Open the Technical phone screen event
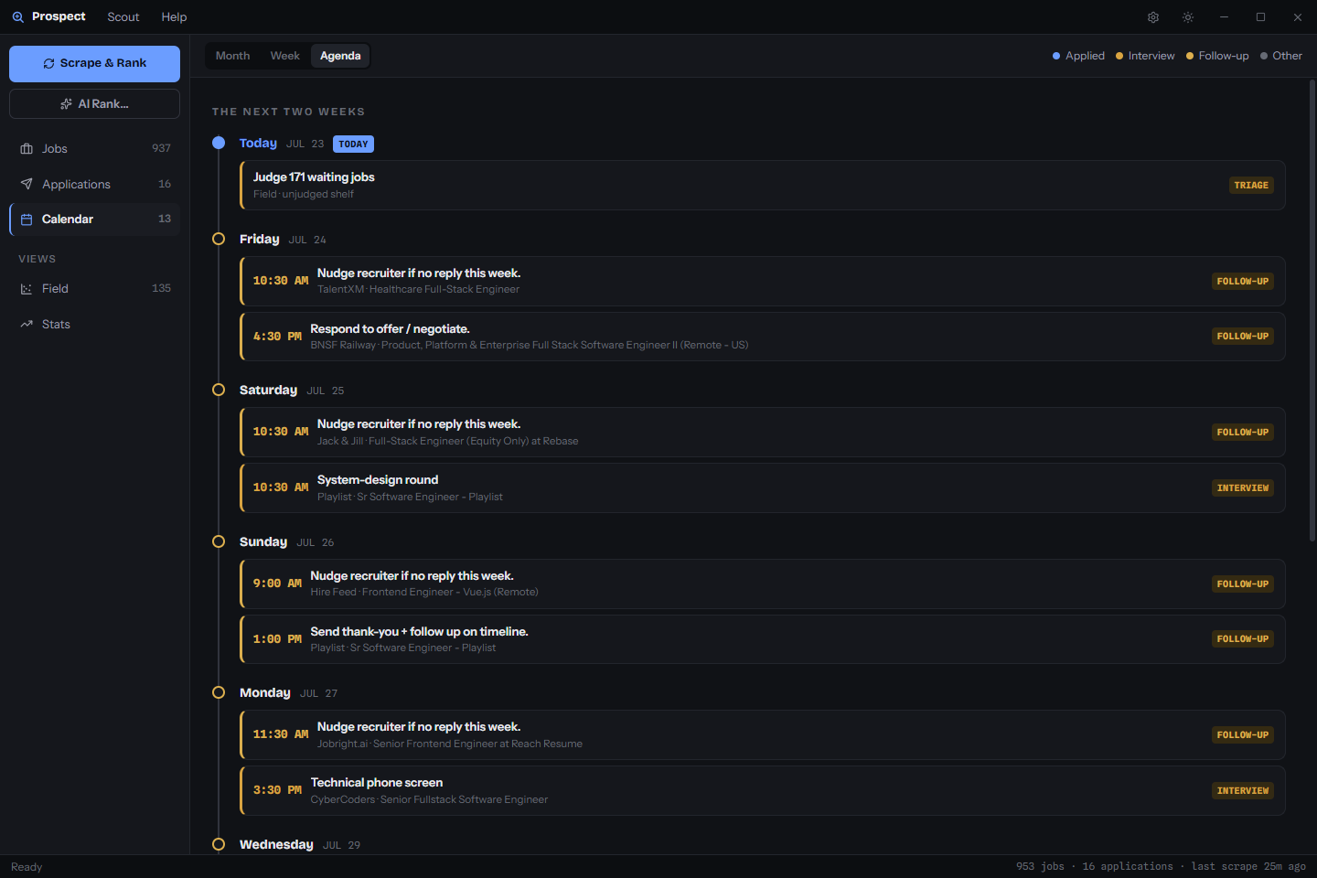 coord(762,791)
